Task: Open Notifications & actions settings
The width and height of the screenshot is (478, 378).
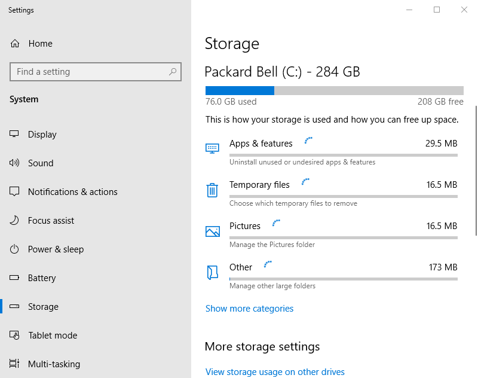Action: coord(72,192)
